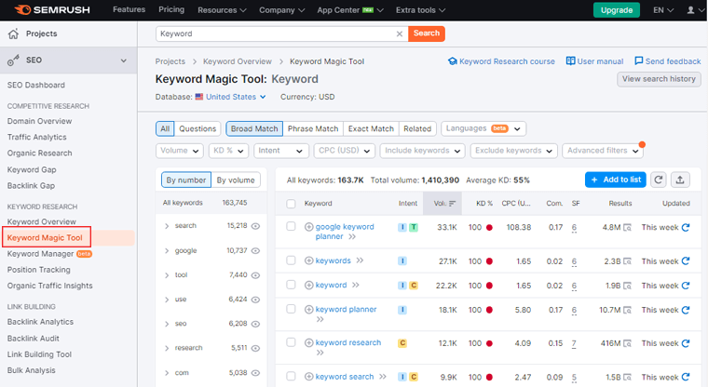Click the Send feedback link
Image resolution: width=708 pixels, height=387 pixels.
click(667, 61)
